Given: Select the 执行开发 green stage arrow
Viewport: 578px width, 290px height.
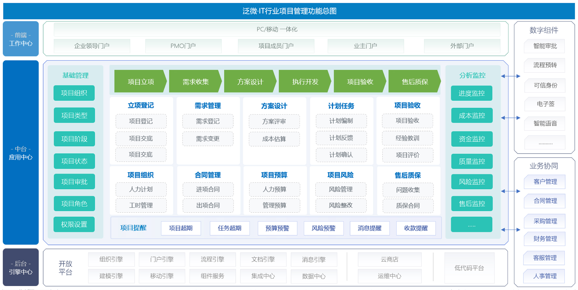Looking at the screenshot, I should (305, 82).
